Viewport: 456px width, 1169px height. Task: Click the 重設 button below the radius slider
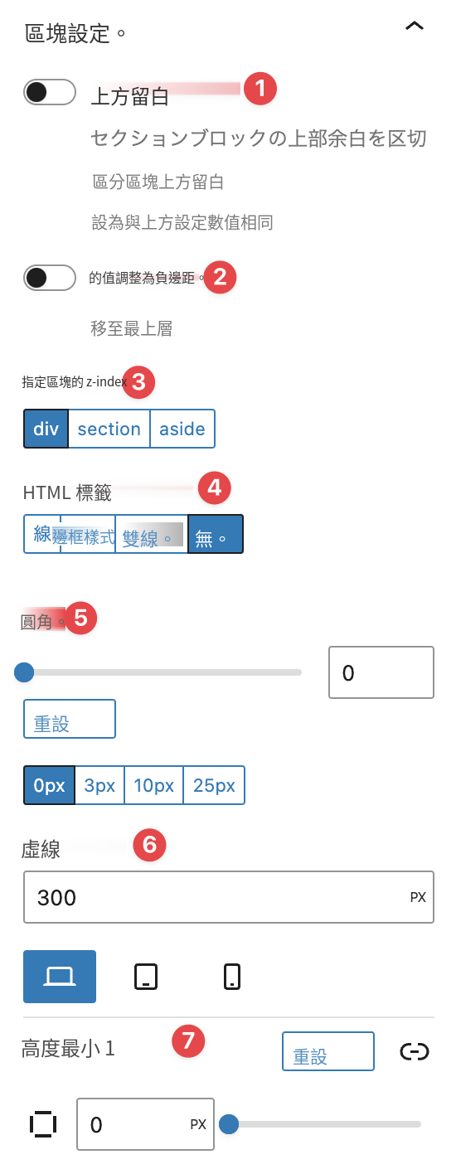(x=70, y=719)
